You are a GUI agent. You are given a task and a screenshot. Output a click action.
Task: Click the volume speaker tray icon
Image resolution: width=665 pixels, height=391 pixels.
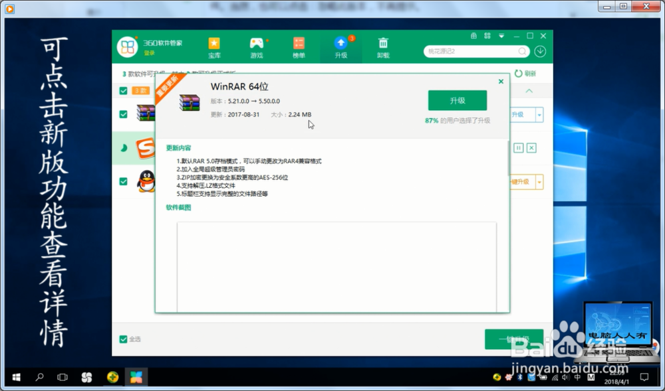click(x=566, y=377)
